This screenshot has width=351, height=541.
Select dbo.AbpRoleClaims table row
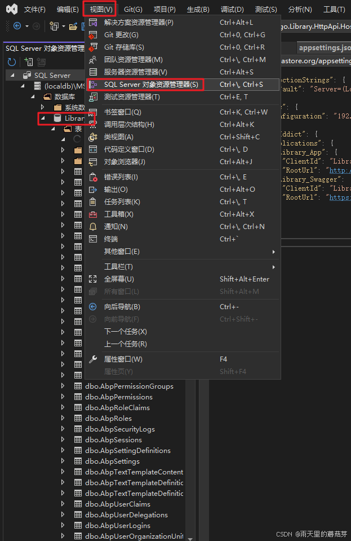point(117,408)
